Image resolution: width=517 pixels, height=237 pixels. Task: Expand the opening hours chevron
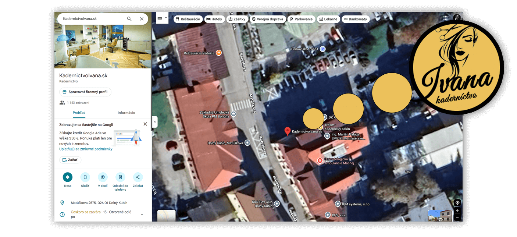142,214
